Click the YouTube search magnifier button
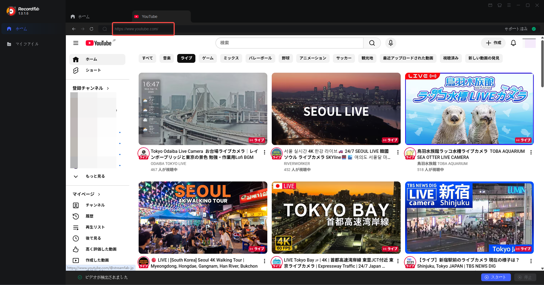This screenshot has width=544, height=285. click(x=372, y=43)
